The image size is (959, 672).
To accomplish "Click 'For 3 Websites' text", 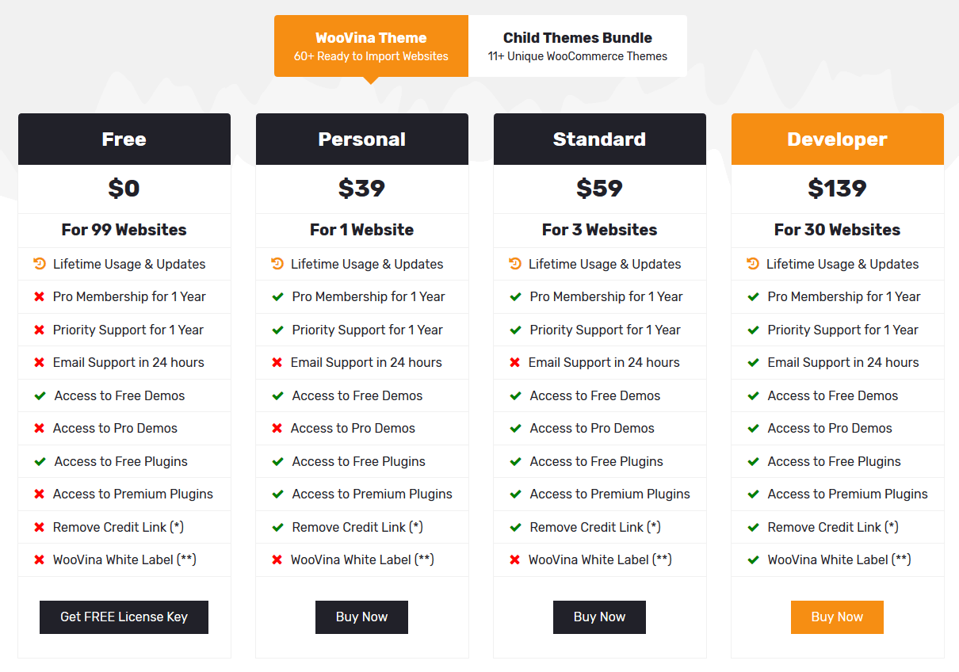I will click(x=600, y=230).
